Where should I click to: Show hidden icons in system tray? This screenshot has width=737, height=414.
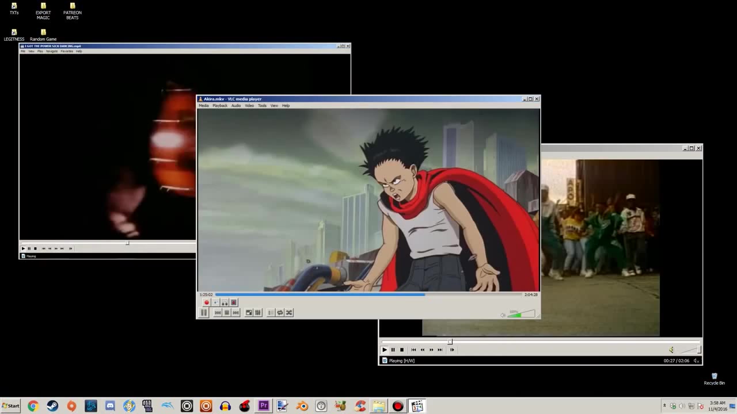coord(664,406)
